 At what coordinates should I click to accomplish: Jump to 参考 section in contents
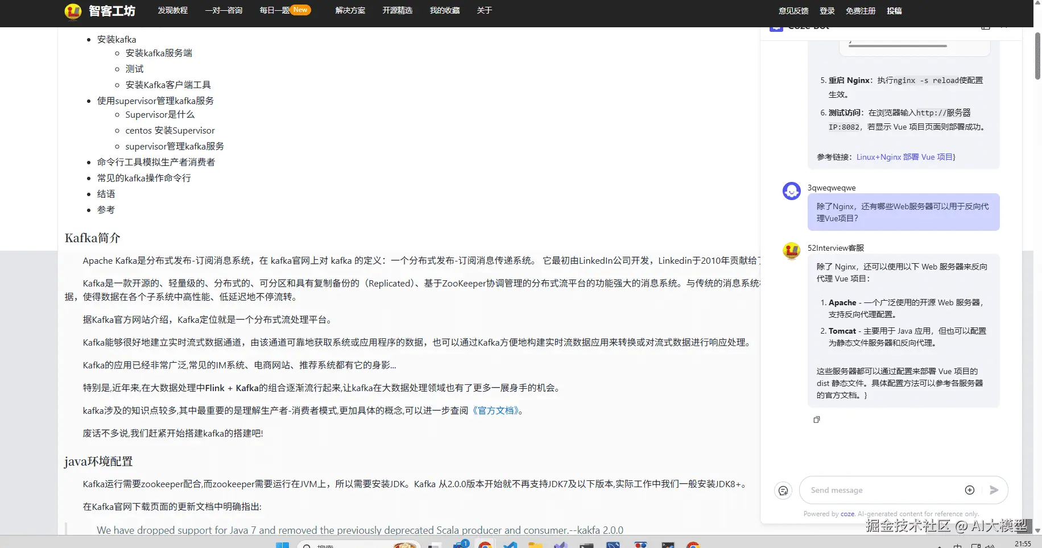106,210
